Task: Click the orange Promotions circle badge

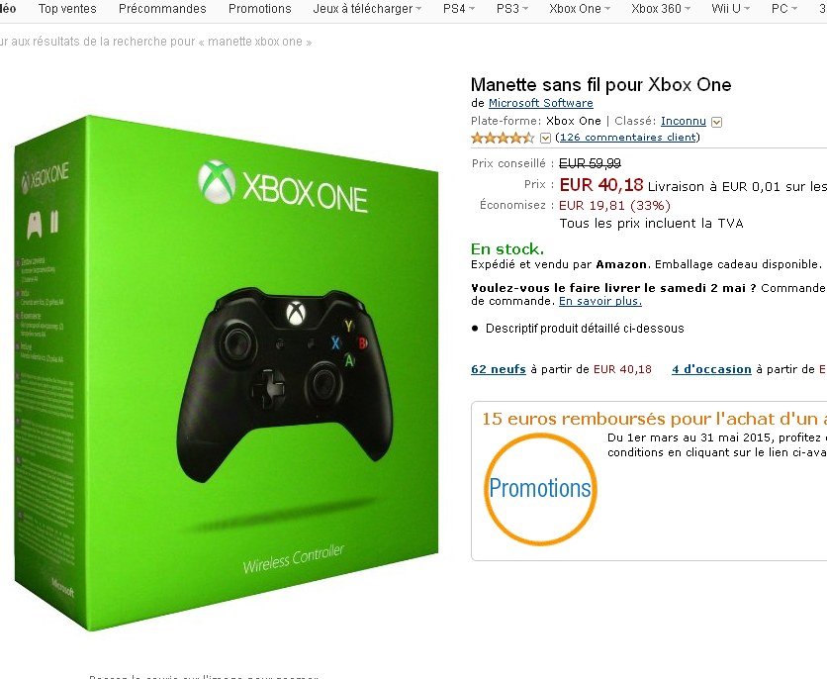Action: click(x=540, y=488)
